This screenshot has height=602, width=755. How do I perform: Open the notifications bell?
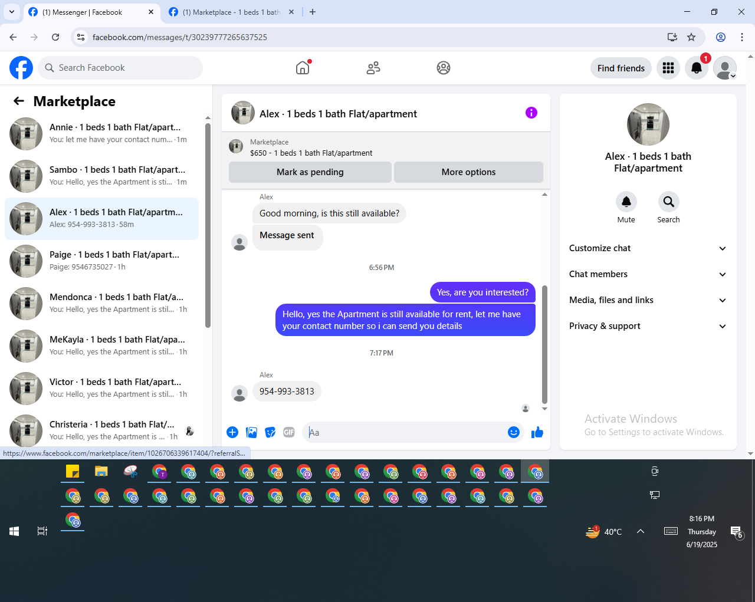[x=697, y=68]
